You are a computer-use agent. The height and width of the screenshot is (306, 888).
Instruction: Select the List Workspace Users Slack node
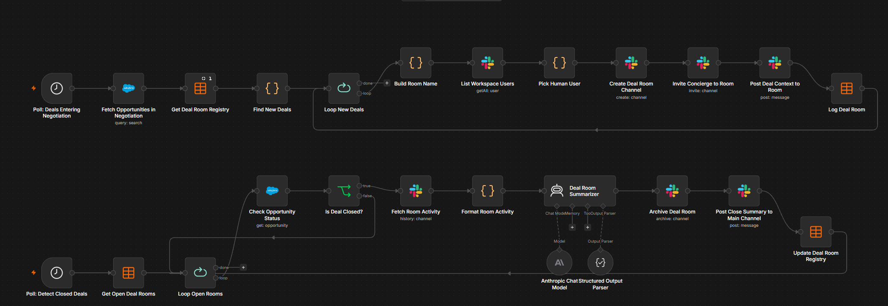(x=488, y=63)
